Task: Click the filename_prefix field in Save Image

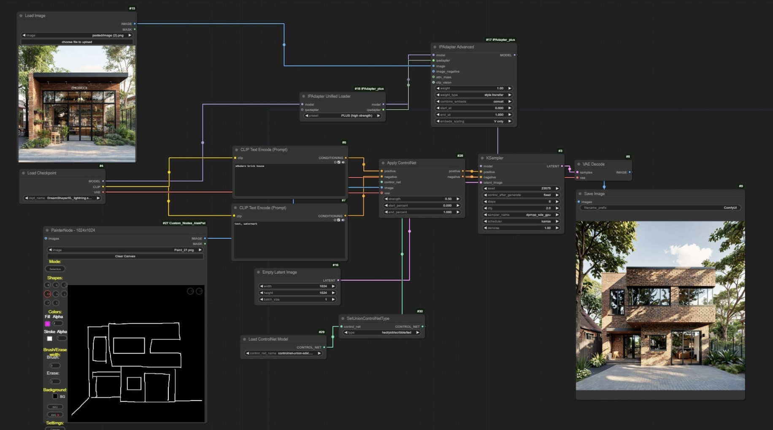Action: coord(660,208)
